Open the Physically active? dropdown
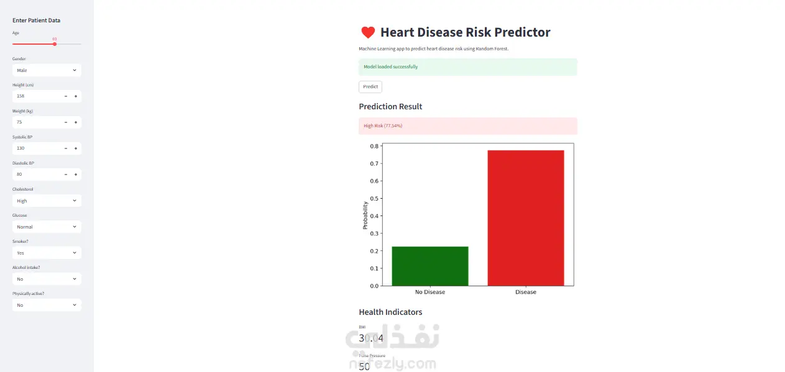785x372 pixels. [47, 305]
